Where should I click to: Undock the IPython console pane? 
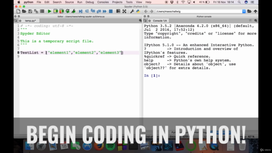(x=148, y=17)
